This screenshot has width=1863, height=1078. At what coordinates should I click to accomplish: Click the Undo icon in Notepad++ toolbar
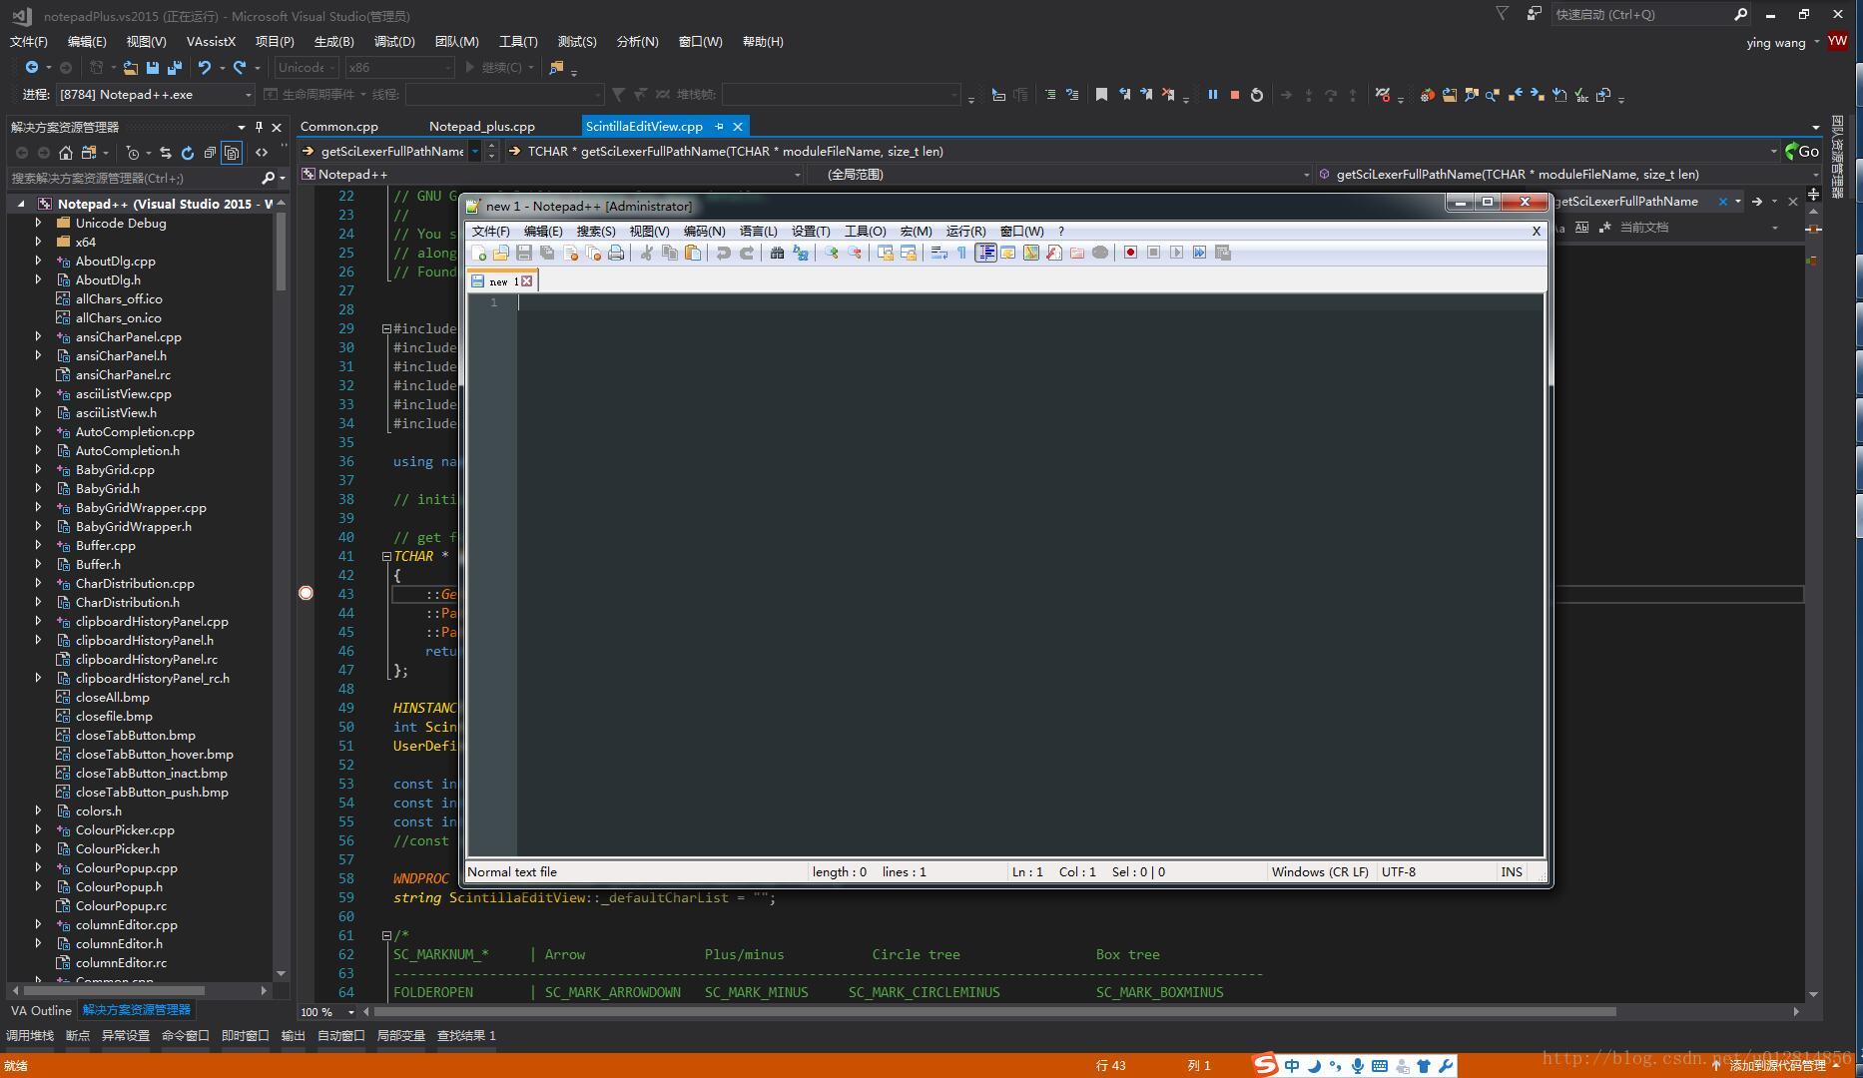point(723,253)
